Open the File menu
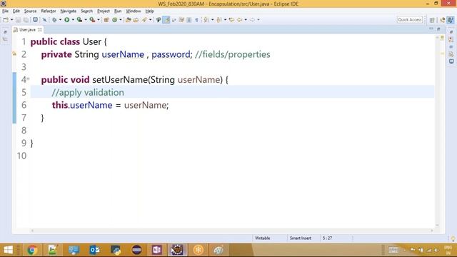 tap(5, 11)
